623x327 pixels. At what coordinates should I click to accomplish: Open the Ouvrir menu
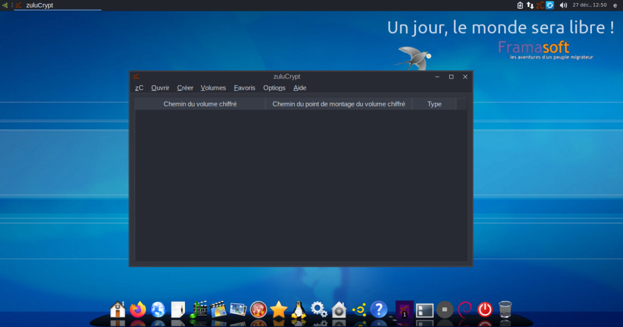tap(160, 88)
